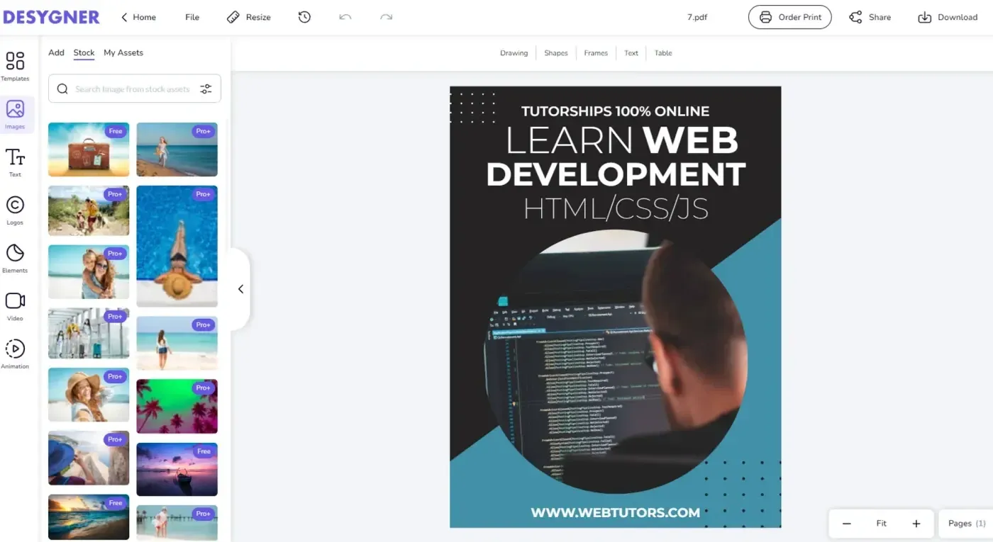Zoom in with the plus button
The height and width of the screenshot is (542, 993).
coord(916,524)
